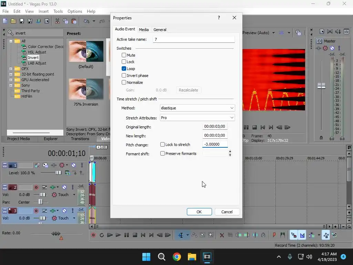Select the Zoom magnifier tool in timeline toolbar
The height and width of the screenshot is (265, 353).
click(x=211, y=235)
